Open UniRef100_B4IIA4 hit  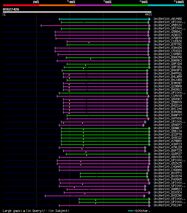pos(168,109)
